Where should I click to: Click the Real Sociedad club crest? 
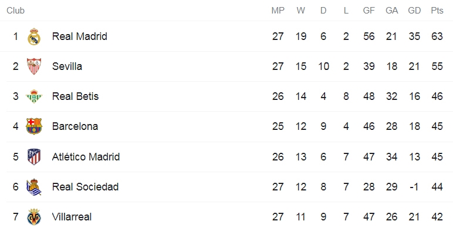34,187
